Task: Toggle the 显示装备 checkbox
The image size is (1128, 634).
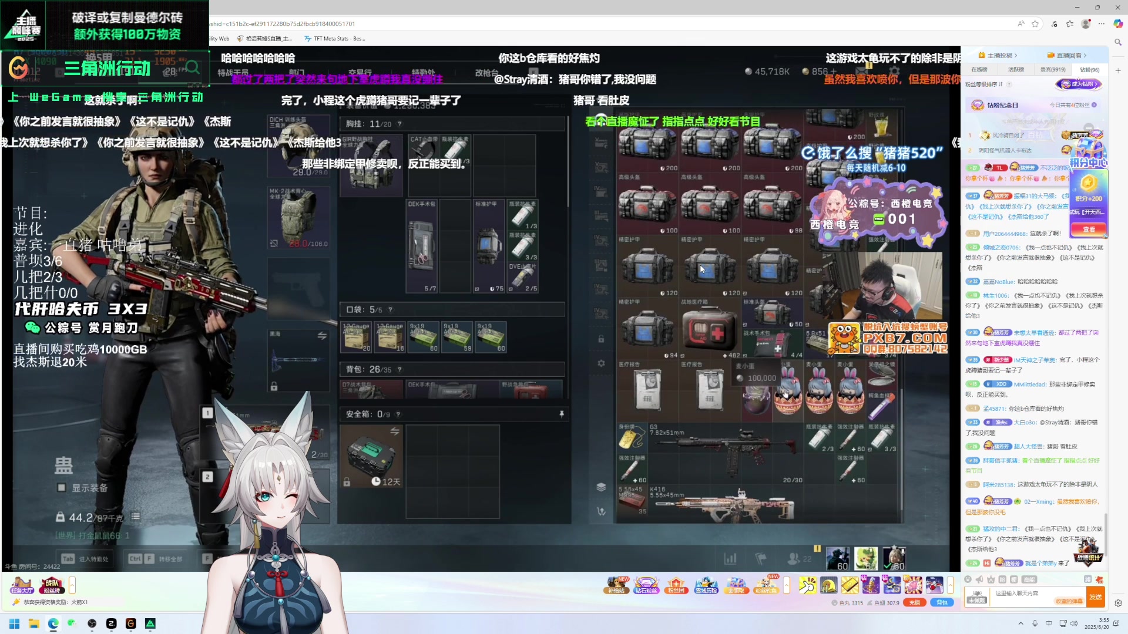Action: tap(61, 487)
